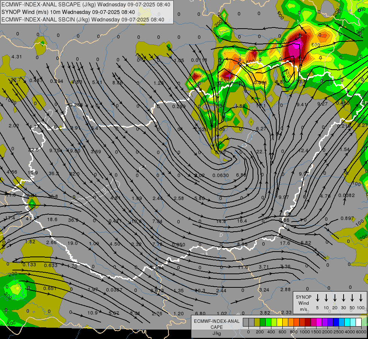The width and height of the screenshot is (368, 339).
Task: Click the wind arrow above 100 in SYNOP legend
Action: [x=361, y=298]
